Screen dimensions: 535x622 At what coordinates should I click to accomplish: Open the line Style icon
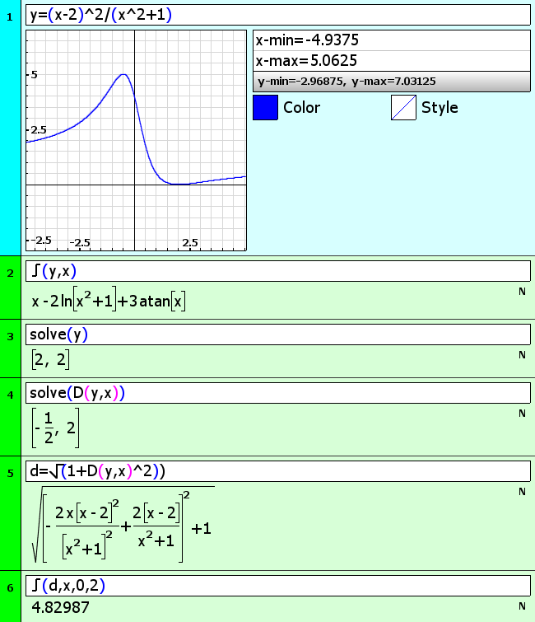coord(403,108)
